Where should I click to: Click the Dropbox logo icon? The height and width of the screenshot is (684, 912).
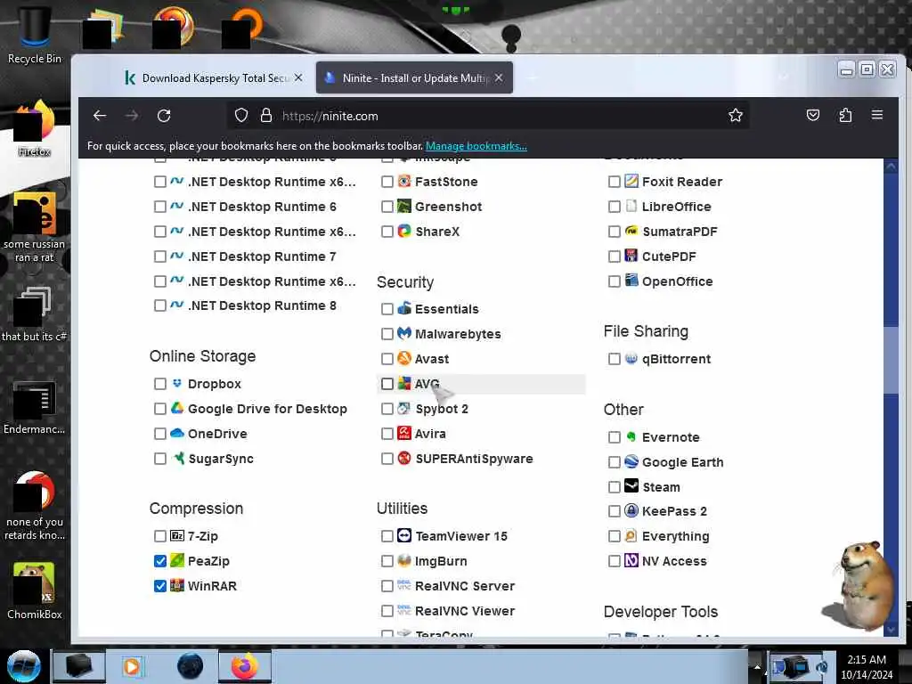(177, 383)
